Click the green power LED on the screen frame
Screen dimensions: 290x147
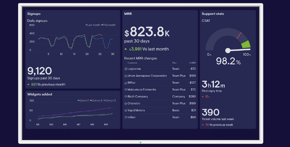pyautogui.click(x=141, y=143)
